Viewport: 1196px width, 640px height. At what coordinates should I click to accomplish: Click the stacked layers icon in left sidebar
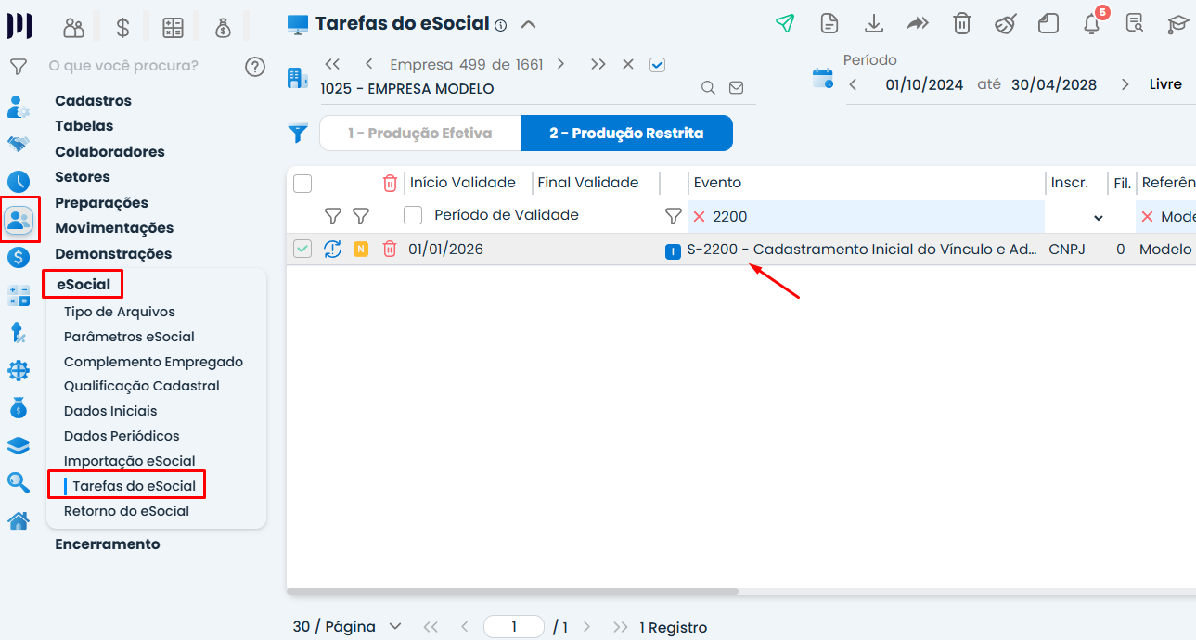(19, 445)
